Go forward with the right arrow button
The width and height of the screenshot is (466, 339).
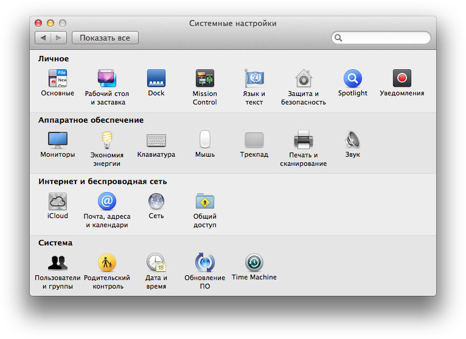[x=59, y=38]
